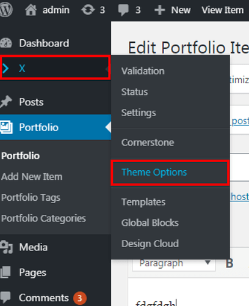
Task: Open the comments bubble icon in admin bar
Action: [x=123, y=10]
